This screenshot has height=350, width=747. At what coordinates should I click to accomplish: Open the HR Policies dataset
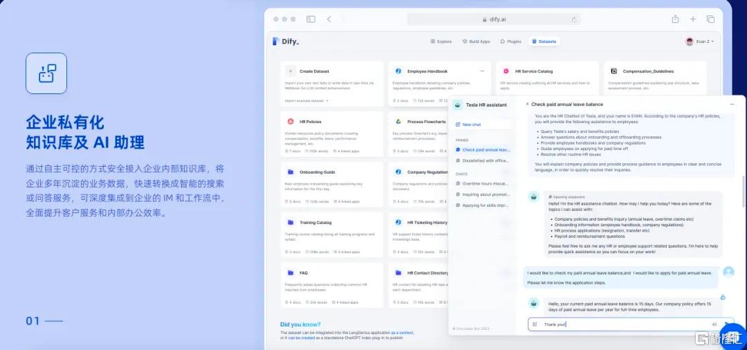click(x=331, y=133)
